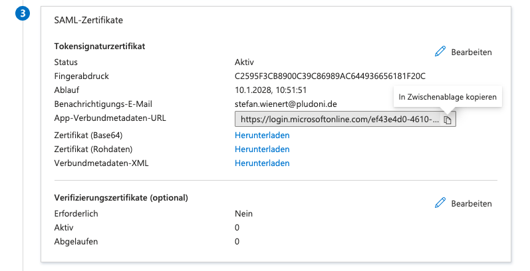
Task: Download the Zertifikat (Base64) file
Action: click(x=262, y=135)
